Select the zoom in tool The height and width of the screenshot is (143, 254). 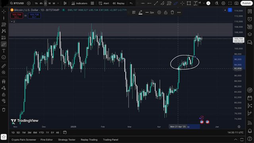click(4, 72)
